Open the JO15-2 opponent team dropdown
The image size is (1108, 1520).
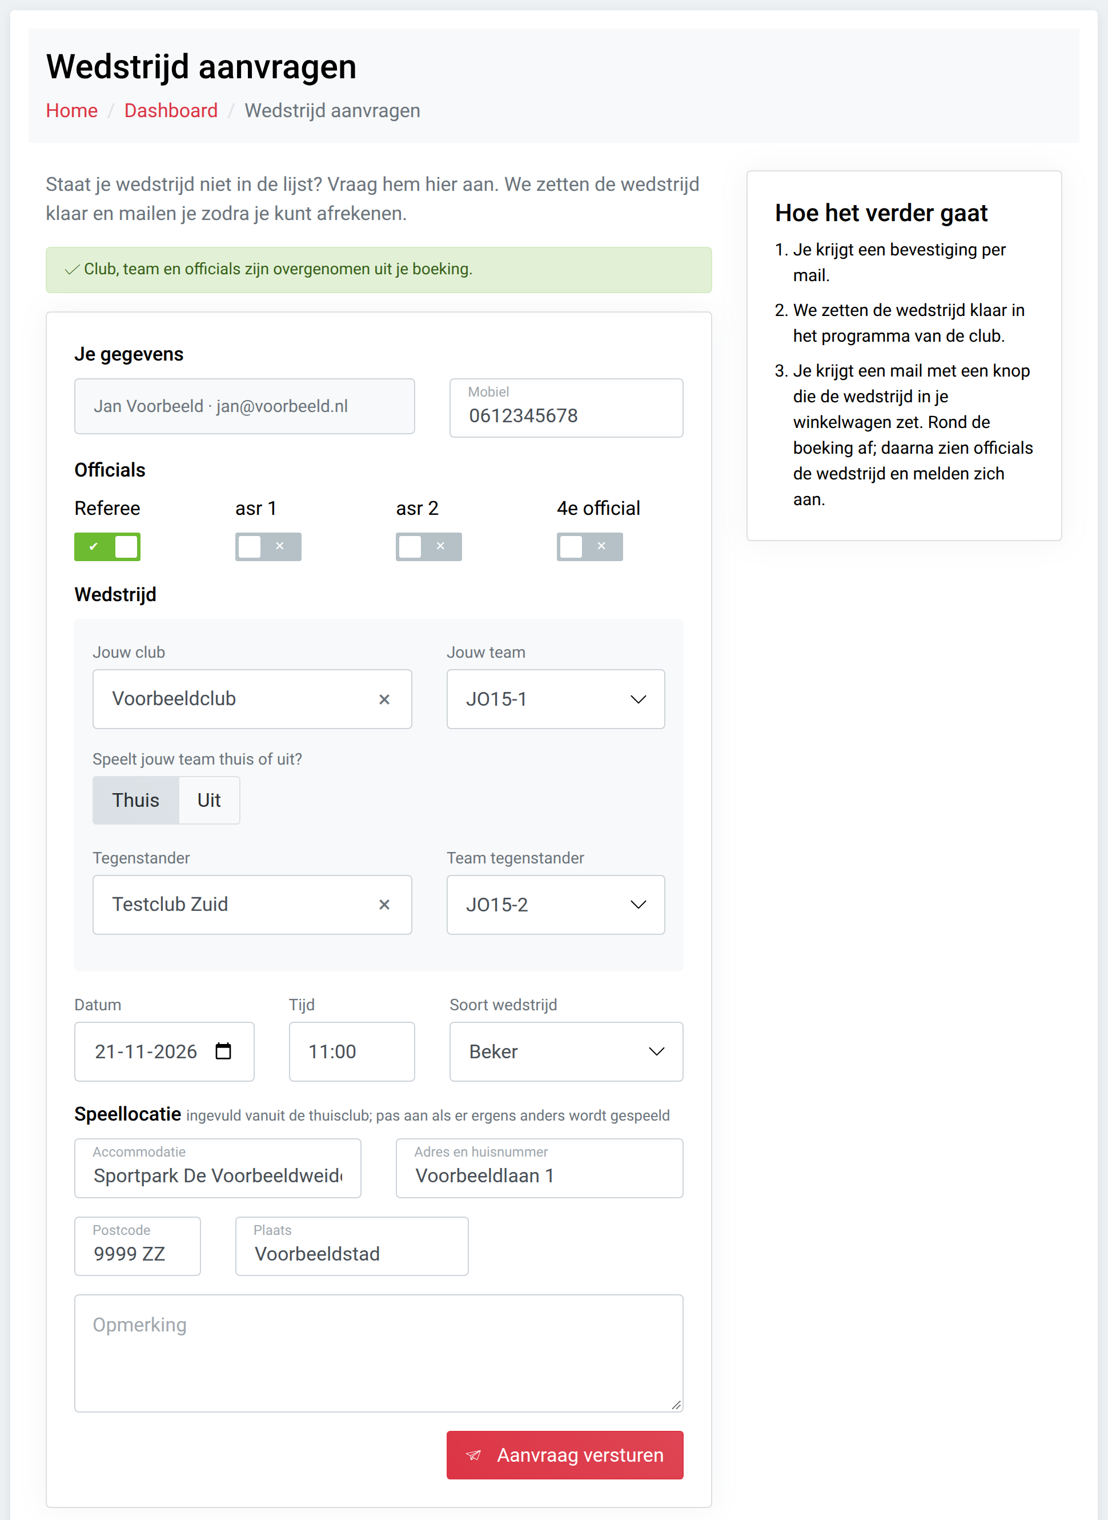click(555, 905)
